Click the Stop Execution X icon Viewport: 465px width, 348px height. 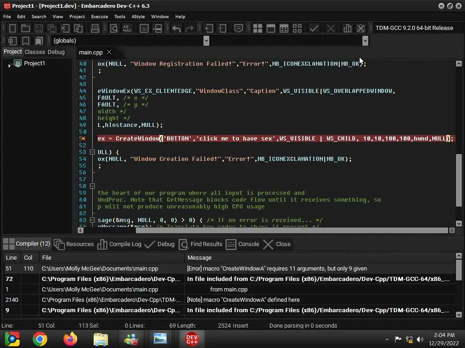[x=331, y=29]
